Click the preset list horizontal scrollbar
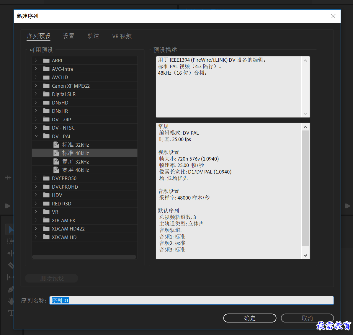353x335 pixels. (84, 257)
